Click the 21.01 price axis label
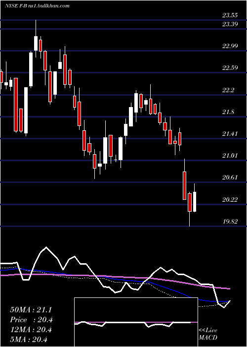Screen dimensions: 247x347 point(230,155)
